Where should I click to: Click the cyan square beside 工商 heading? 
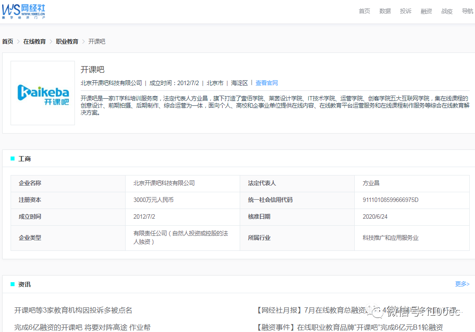click(x=13, y=159)
